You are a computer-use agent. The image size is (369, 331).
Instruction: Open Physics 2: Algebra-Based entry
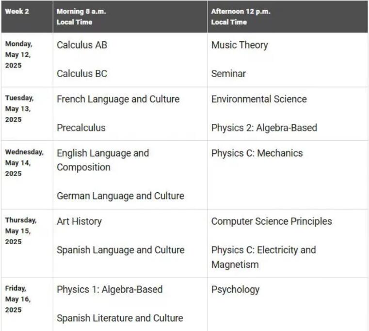[x=264, y=128]
